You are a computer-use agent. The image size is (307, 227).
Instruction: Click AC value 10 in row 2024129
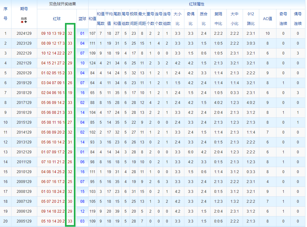(x=268, y=33)
